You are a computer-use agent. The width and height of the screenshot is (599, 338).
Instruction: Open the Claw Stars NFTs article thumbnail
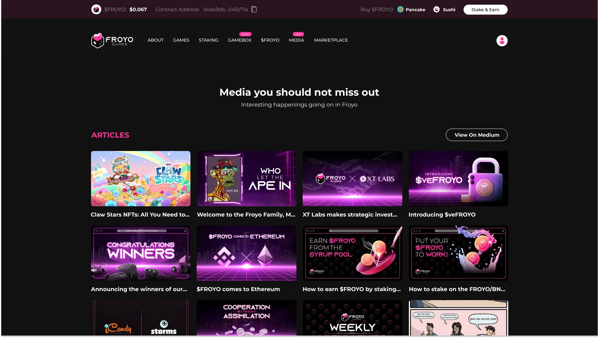pyautogui.click(x=140, y=179)
